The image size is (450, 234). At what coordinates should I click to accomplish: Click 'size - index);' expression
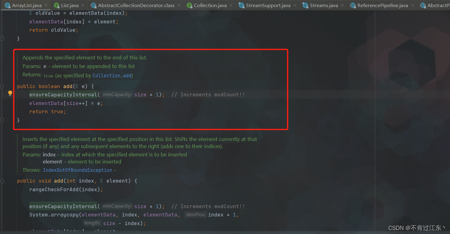pyautogui.click(x=125, y=223)
